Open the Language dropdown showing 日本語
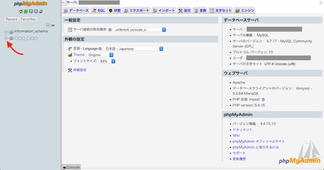Image resolution: width=324 pixels, height=170 pixels. click(x=133, y=49)
